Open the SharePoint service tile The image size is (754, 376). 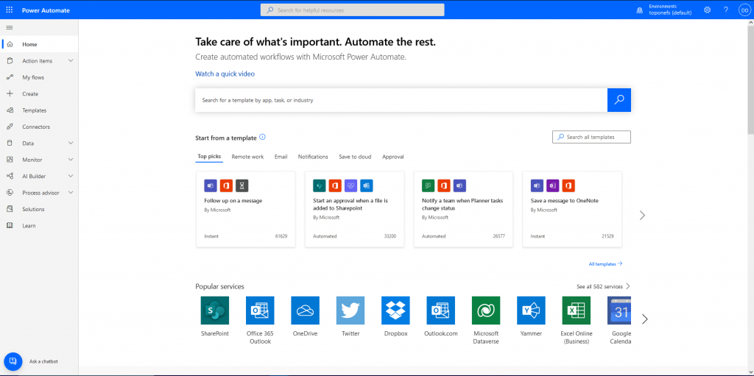tap(215, 311)
